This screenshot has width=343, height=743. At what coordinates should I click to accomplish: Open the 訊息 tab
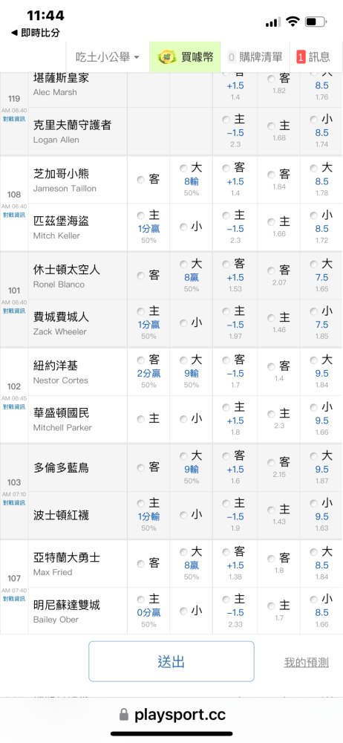click(x=314, y=57)
